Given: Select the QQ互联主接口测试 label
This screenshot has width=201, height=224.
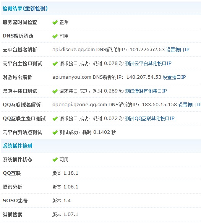Looking at the screenshot, I should [x=24, y=118].
